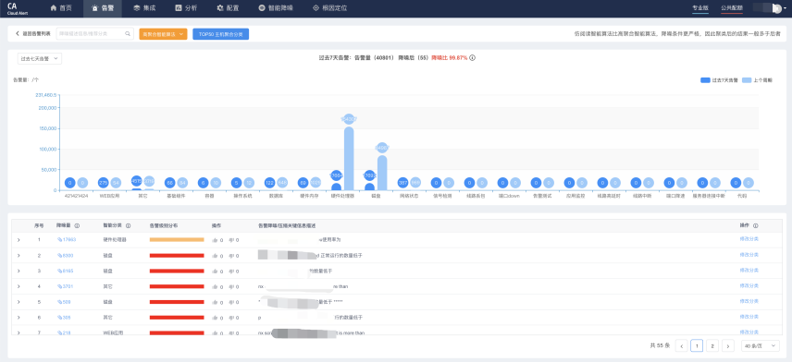792x362 pixels.
Task: Toggle 过去7天告警 legend series
Action: point(719,80)
